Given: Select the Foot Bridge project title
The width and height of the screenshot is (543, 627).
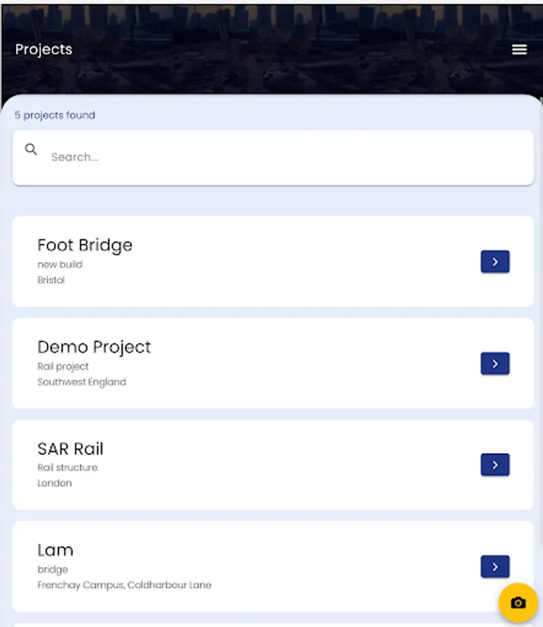Looking at the screenshot, I should pos(85,245).
